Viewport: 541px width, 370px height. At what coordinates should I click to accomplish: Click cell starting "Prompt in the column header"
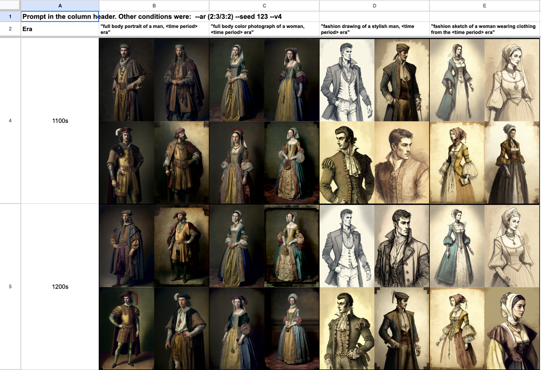[60, 17]
